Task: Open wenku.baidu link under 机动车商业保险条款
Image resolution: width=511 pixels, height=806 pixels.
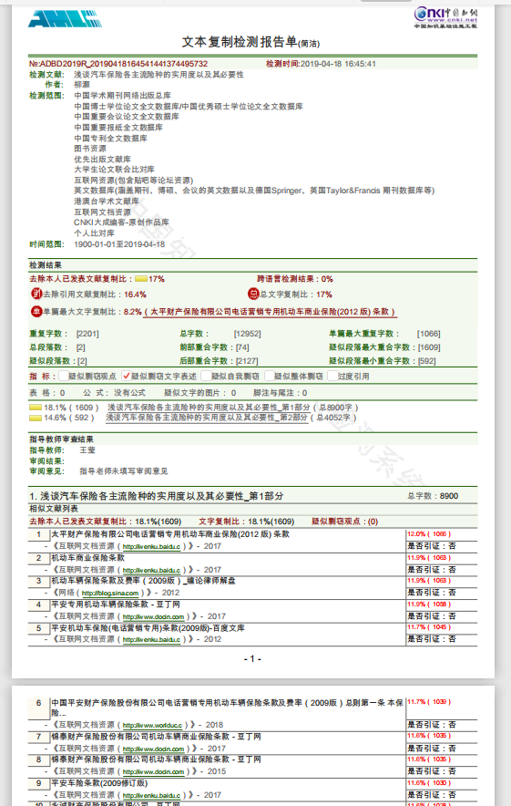Action: 151,570
